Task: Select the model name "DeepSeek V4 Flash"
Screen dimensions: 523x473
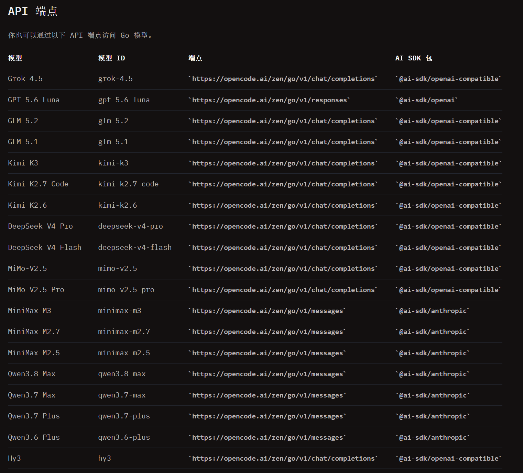Action: (45, 247)
